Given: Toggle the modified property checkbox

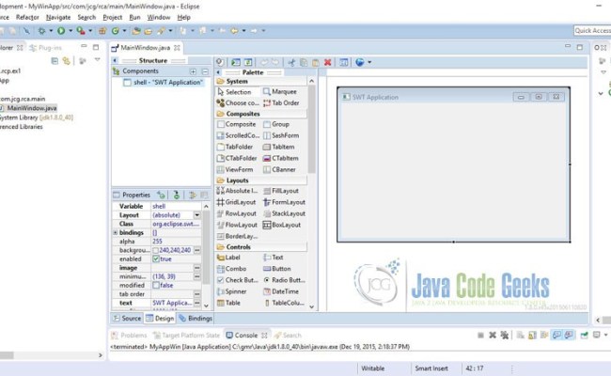Looking at the screenshot, I should coord(156,285).
